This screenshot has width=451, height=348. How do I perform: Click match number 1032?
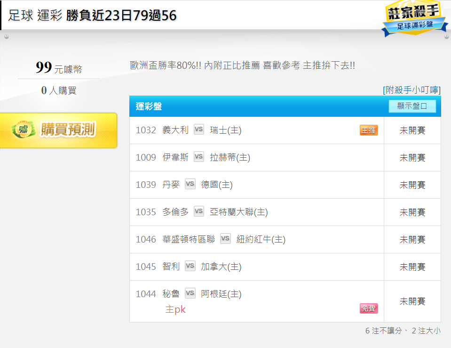[x=146, y=130]
